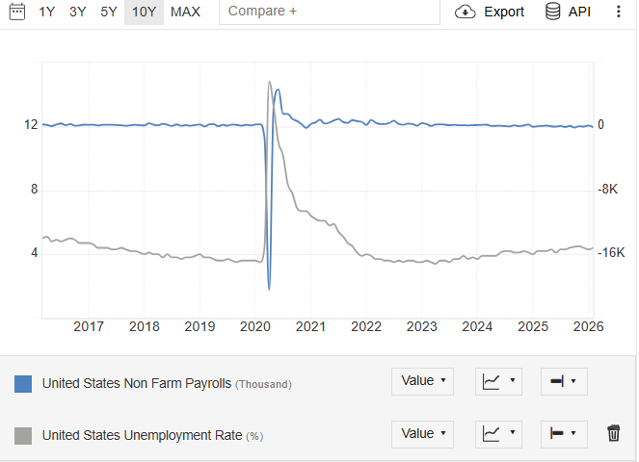Click the 2018 x-axis label
The width and height of the screenshot is (639, 462).
pyautogui.click(x=145, y=326)
